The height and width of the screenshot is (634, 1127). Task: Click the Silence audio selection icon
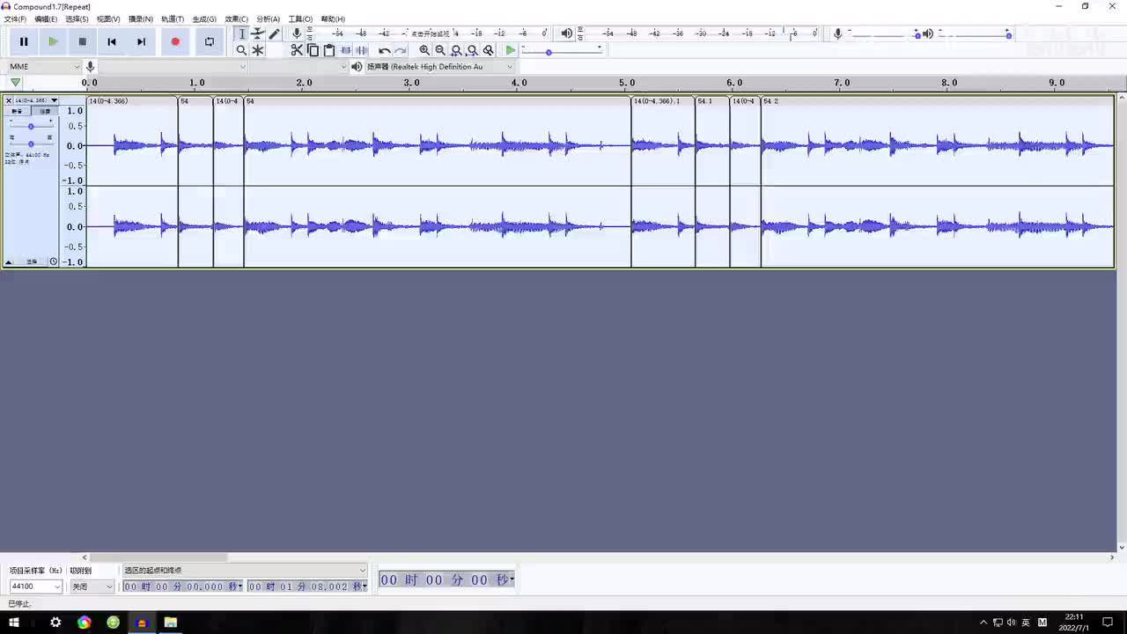[361, 50]
